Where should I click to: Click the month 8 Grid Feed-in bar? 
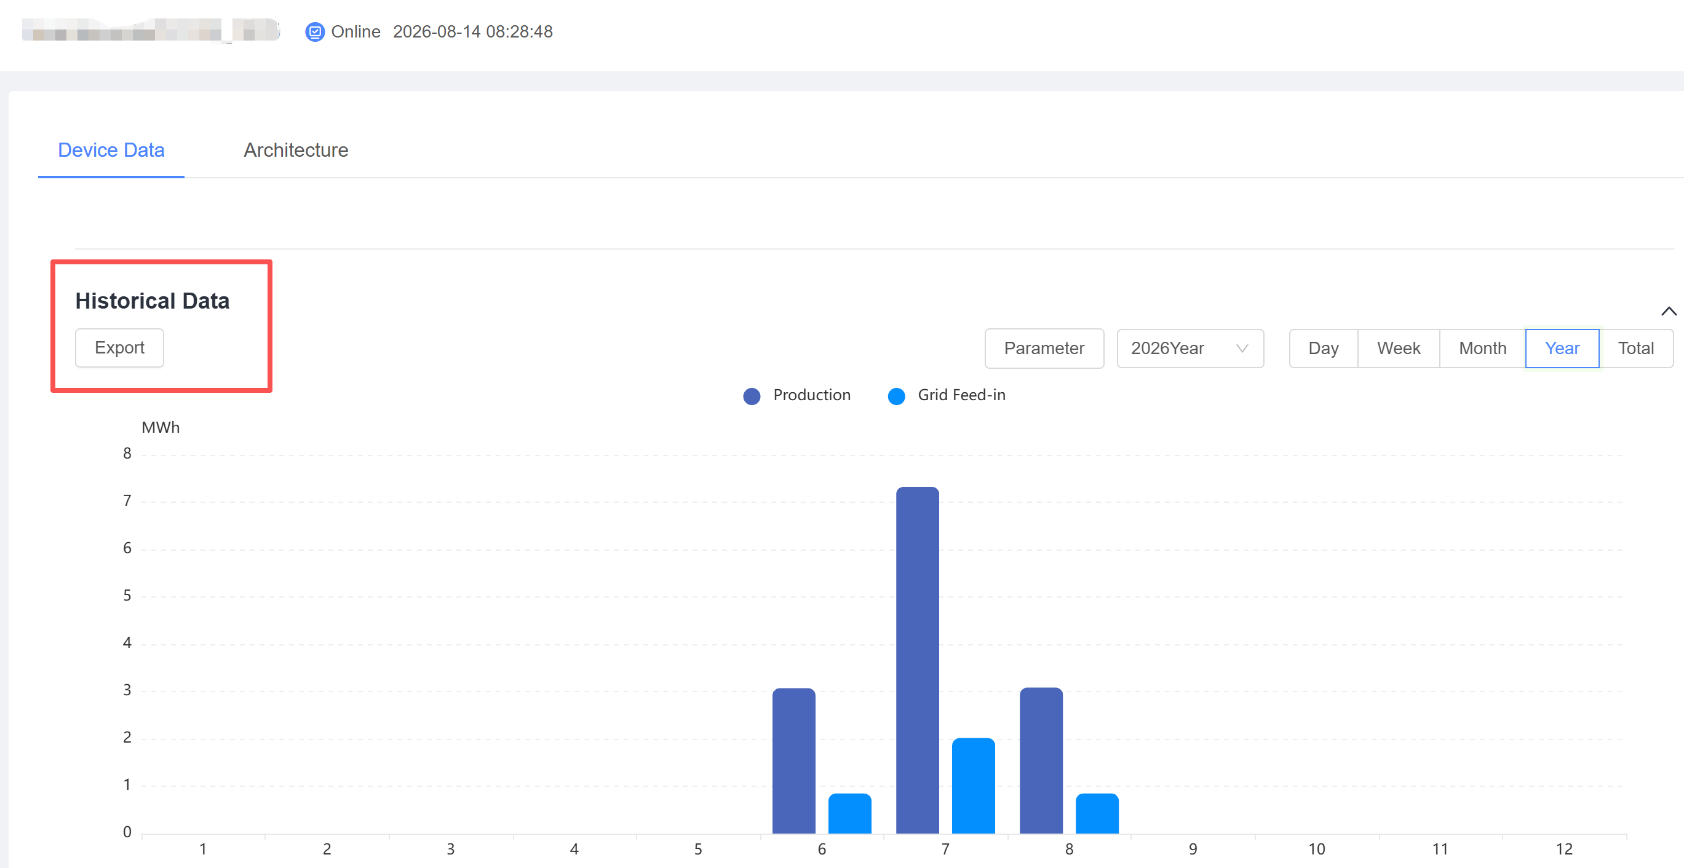(1097, 813)
